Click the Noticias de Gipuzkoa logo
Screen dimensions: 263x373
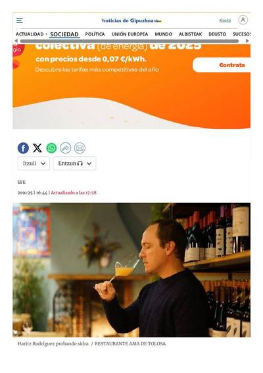131,20
